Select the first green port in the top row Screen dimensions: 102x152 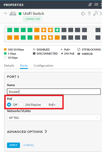pos(10,30)
